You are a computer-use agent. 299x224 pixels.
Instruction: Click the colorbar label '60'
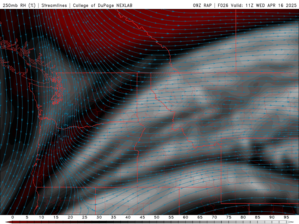[x=185, y=217]
